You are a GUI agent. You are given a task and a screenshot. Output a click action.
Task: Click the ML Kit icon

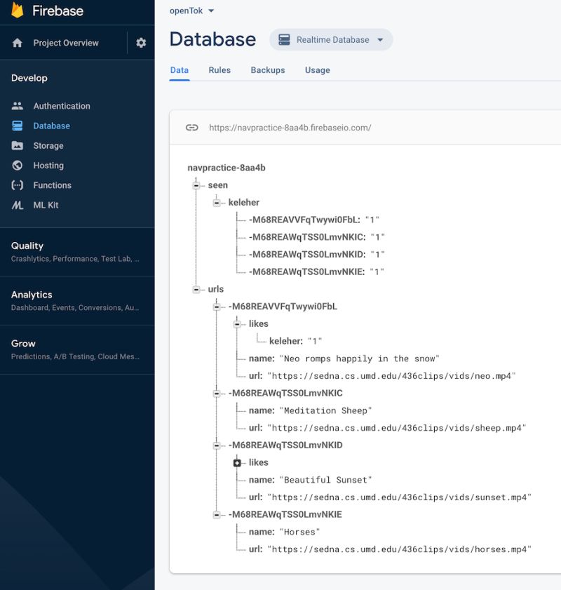click(x=18, y=205)
